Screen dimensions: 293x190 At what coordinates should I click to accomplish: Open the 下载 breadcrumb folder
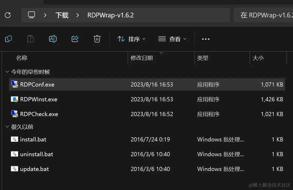62,15
